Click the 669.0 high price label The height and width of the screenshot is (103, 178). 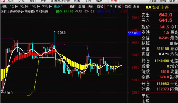[x=61, y=33]
